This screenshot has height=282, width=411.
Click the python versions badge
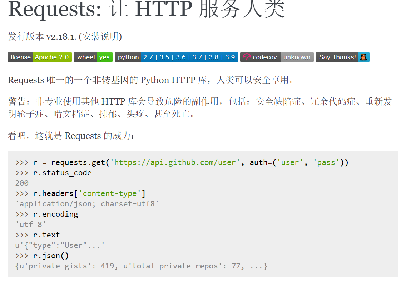177,57
